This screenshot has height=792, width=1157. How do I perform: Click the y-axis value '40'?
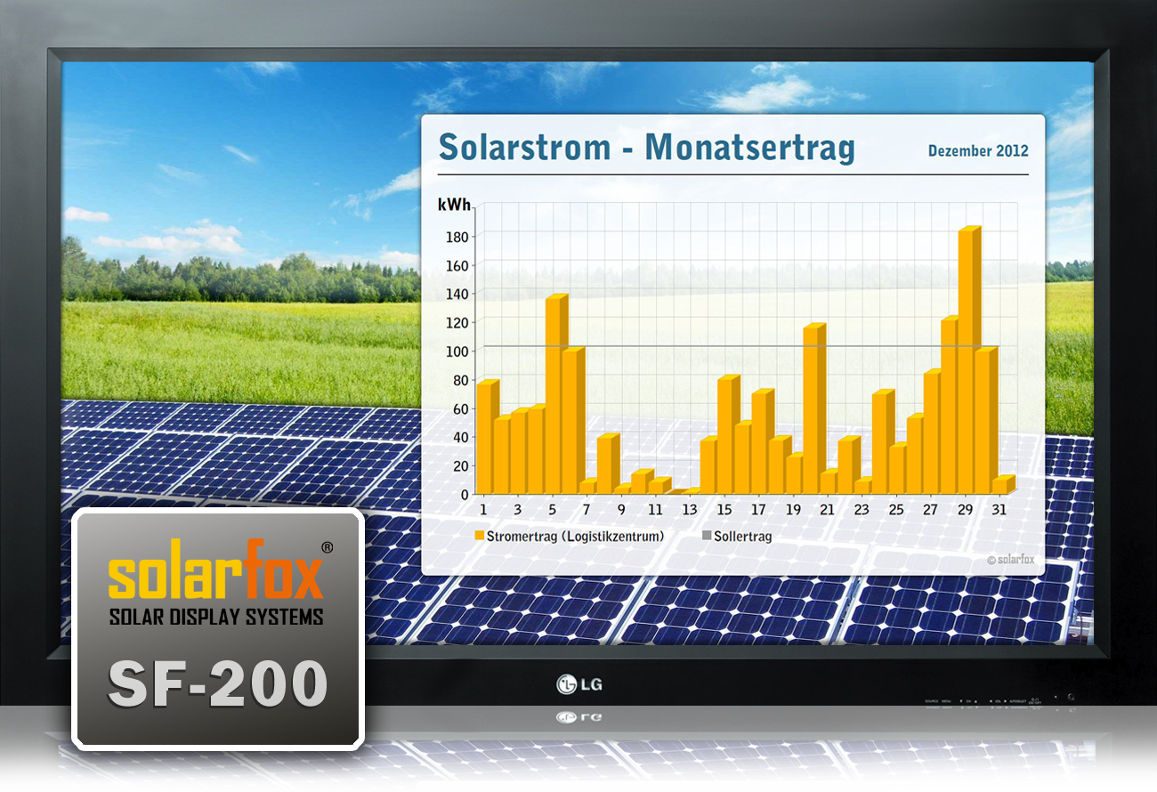tap(462, 437)
